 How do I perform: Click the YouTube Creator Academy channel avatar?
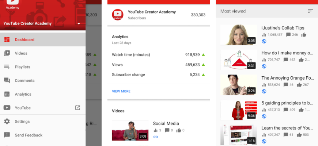(118, 15)
